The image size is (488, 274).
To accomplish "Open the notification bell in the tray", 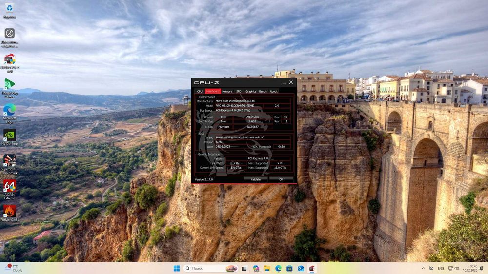I will [482, 268].
